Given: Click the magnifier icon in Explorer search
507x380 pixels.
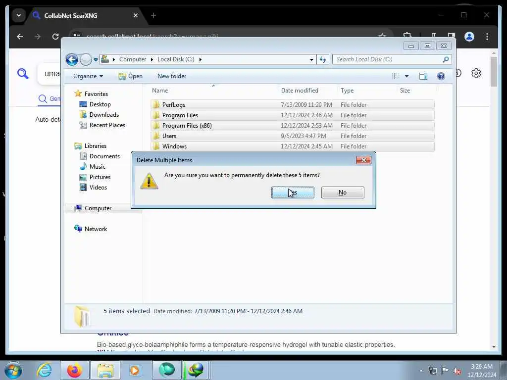Looking at the screenshot, I should (446, 59).
